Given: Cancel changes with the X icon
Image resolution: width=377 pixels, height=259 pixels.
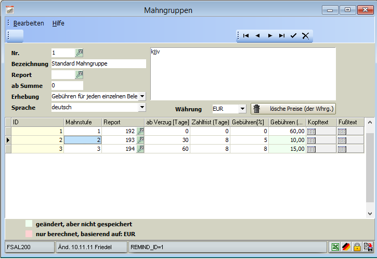Looking at the screenshot, I should coord(305,36).
